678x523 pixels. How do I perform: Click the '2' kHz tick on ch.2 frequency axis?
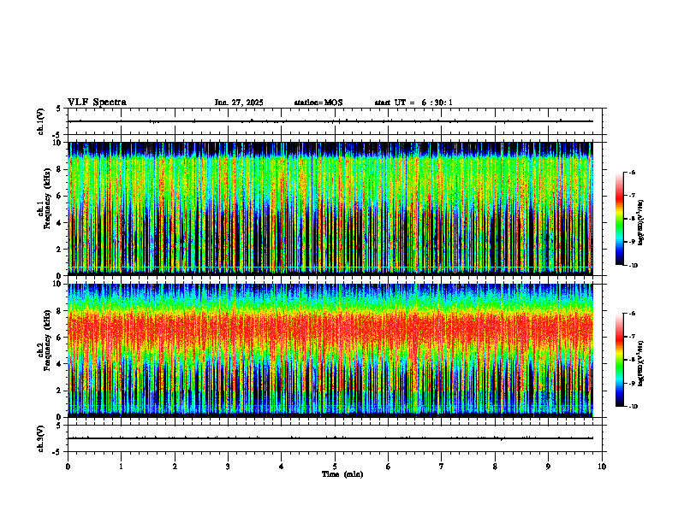(59, 391)
